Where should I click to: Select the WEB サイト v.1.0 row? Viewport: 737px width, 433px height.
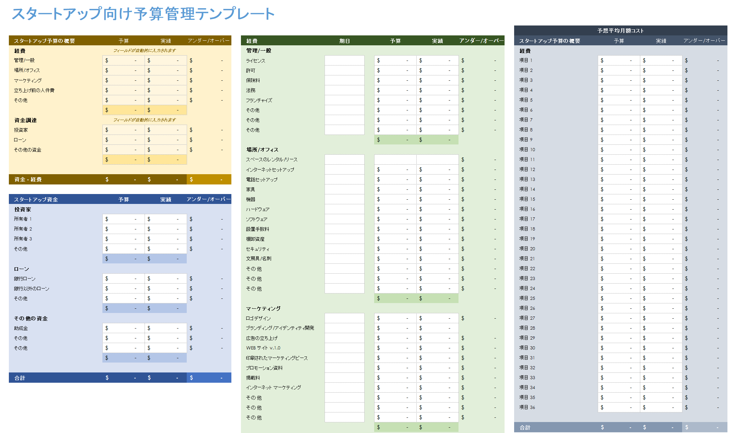coord(263,348)
